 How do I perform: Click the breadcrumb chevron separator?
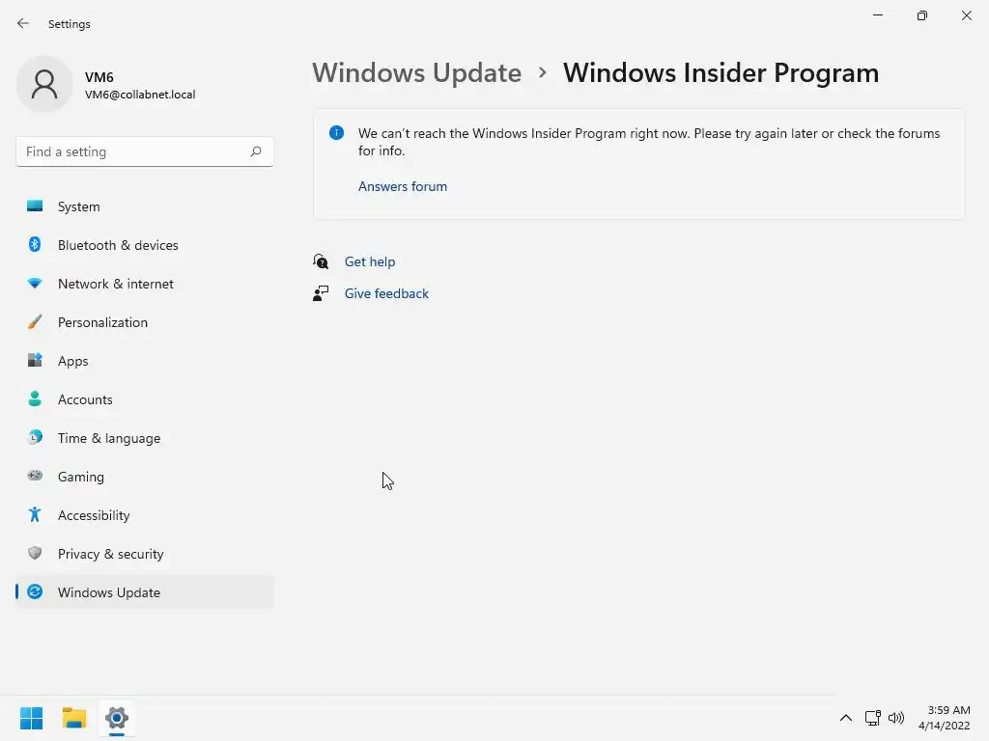543,73
